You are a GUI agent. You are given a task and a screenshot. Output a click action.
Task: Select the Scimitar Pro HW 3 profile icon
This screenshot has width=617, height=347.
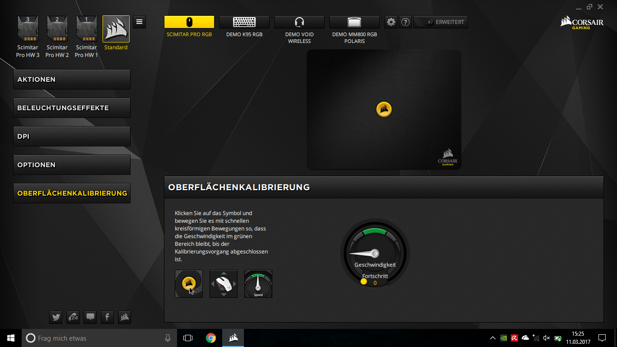coord(28,29)
